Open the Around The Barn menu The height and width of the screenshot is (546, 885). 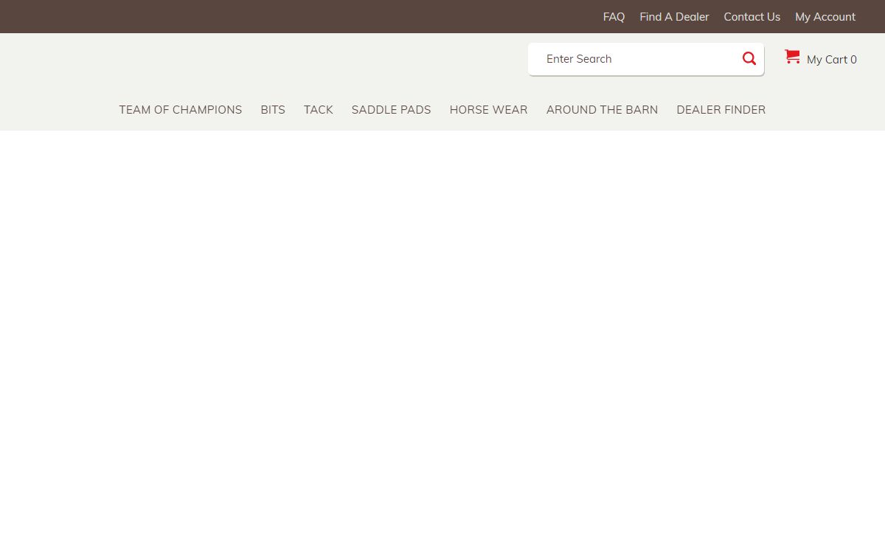click(602, 109)
